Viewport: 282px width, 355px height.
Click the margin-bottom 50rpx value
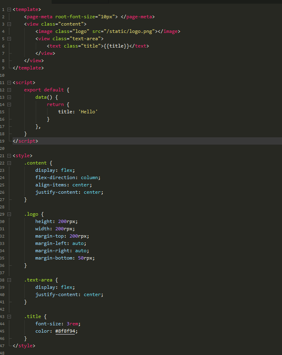(x=85, y=258)
